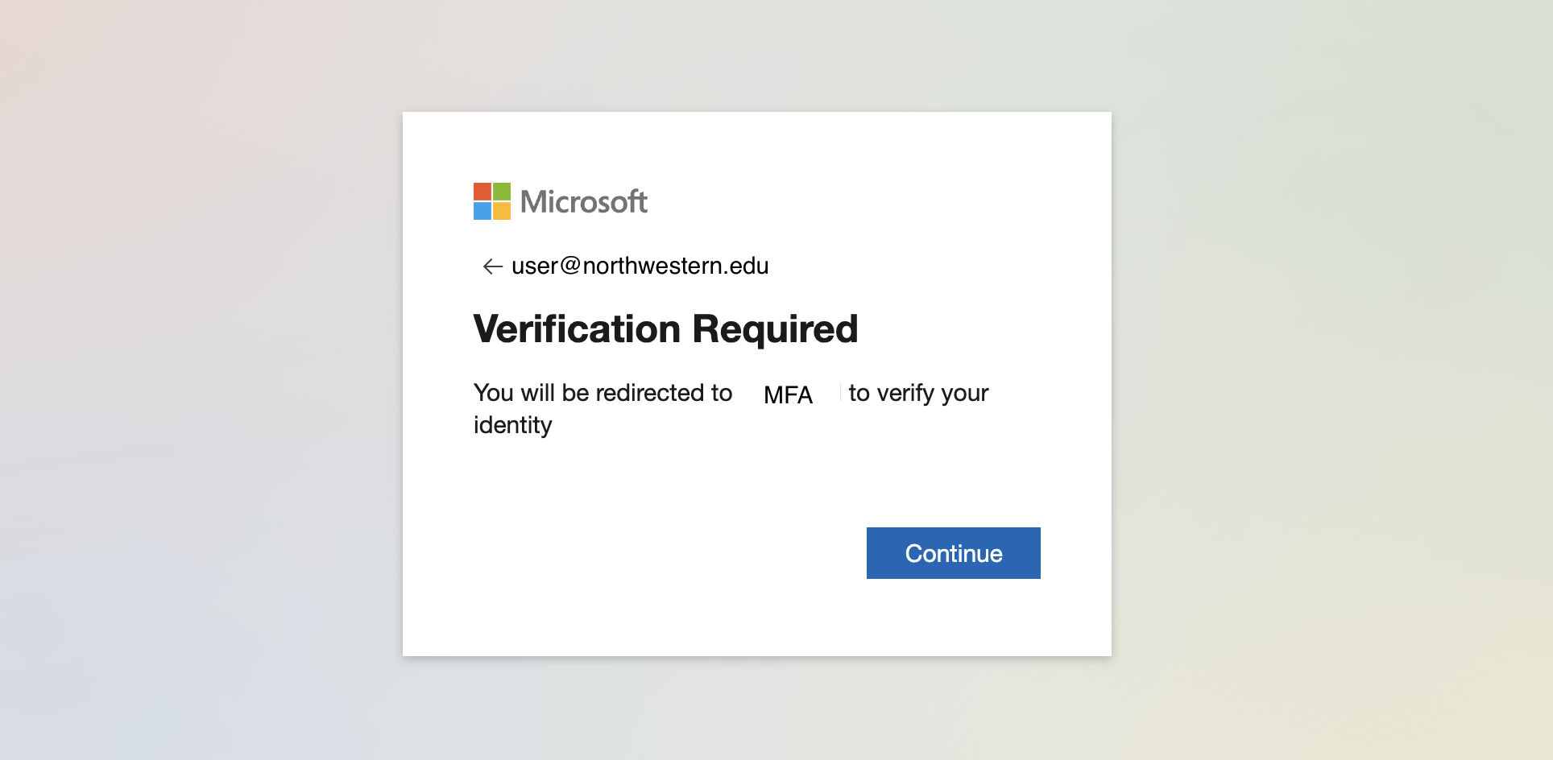This screenshot has width=1553, height=760.
Task: Click the back arrow beside the email
Action: click(x=492, y=266)
